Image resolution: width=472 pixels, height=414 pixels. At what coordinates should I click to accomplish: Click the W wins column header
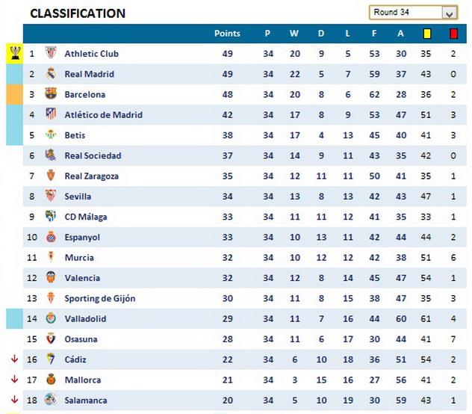tap(294, 34)
